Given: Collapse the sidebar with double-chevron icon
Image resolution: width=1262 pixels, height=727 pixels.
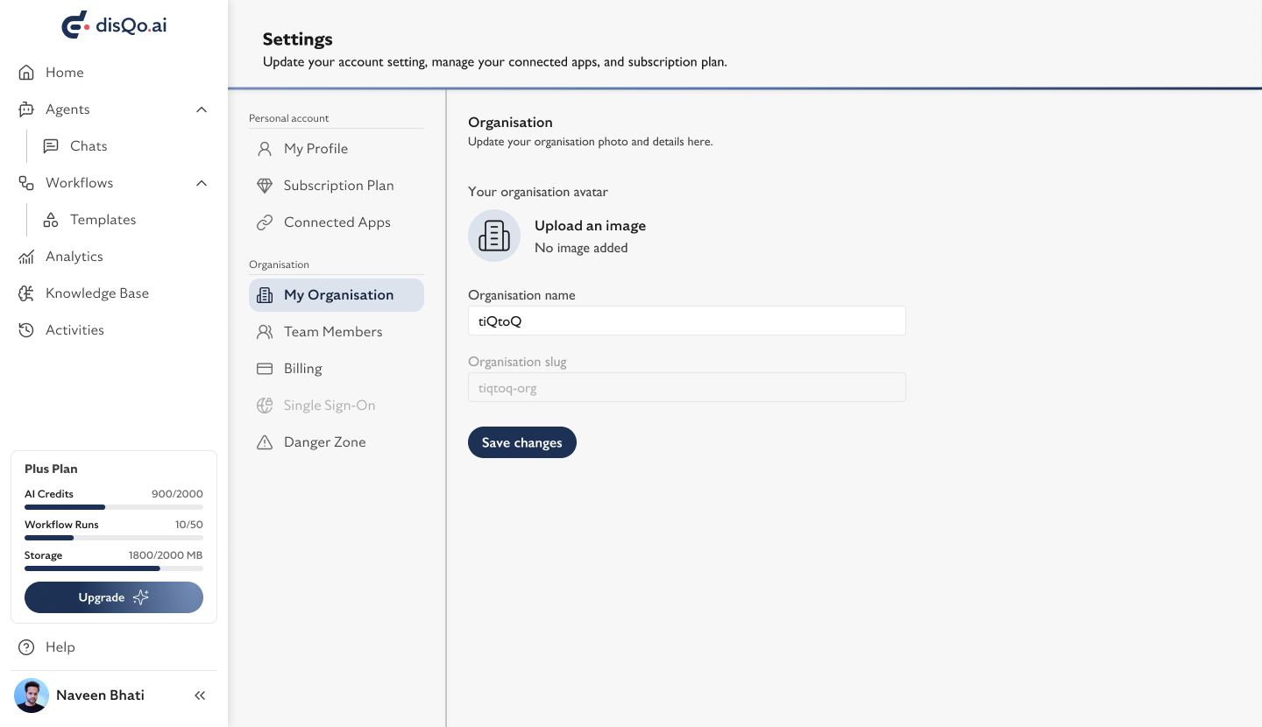Looking at the screenshot, I should (200, 695).
